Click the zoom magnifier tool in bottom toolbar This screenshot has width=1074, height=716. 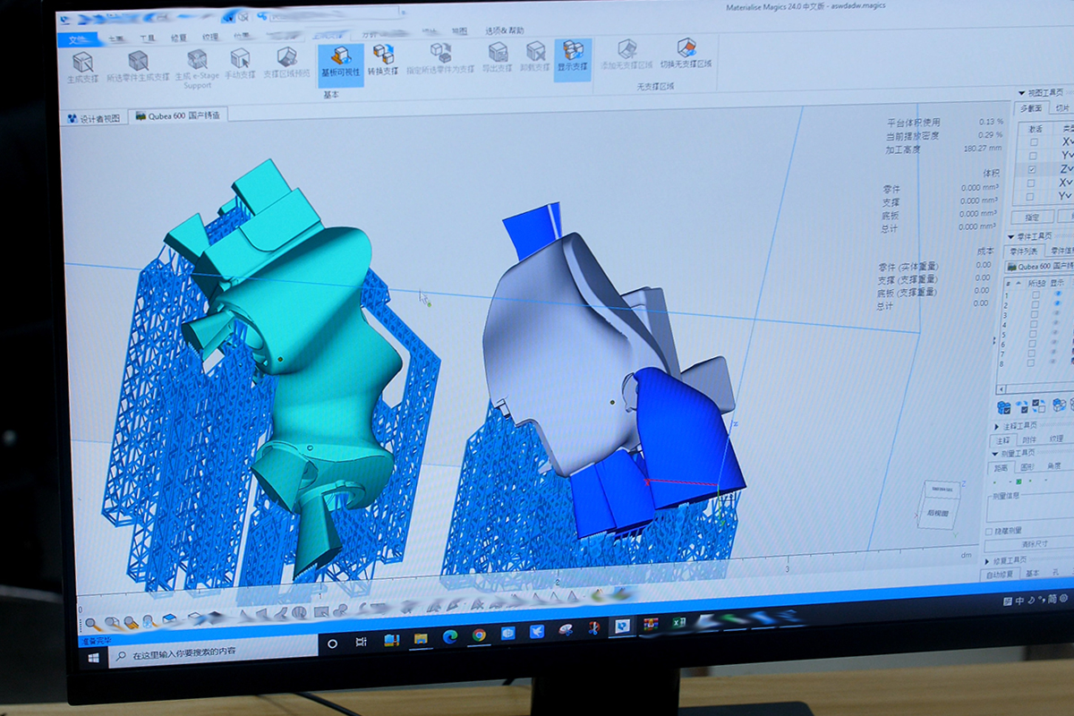tap(92, 624)
